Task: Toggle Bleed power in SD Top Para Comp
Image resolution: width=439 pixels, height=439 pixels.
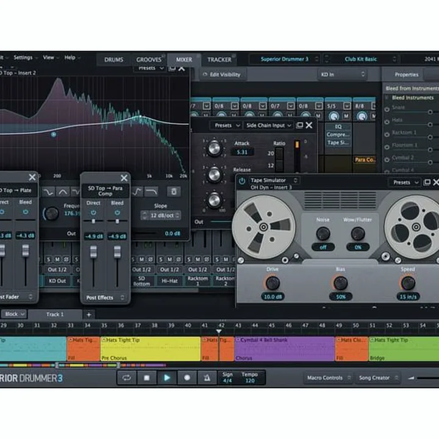Action: (117, 213)
